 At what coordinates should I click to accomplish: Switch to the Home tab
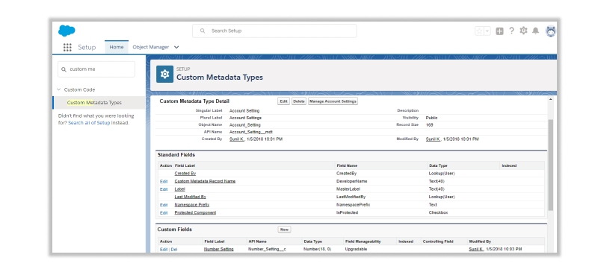(x=117, y=47)
